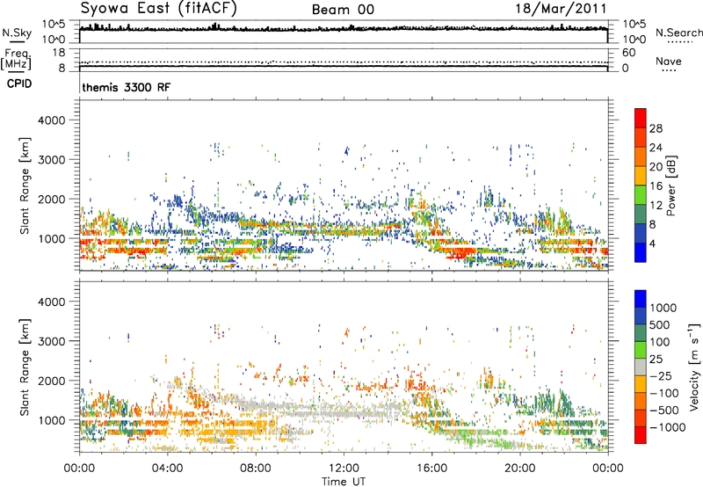
Task: Click the '12' tick on Power colorbar
Action: click(x=656, y=205)
